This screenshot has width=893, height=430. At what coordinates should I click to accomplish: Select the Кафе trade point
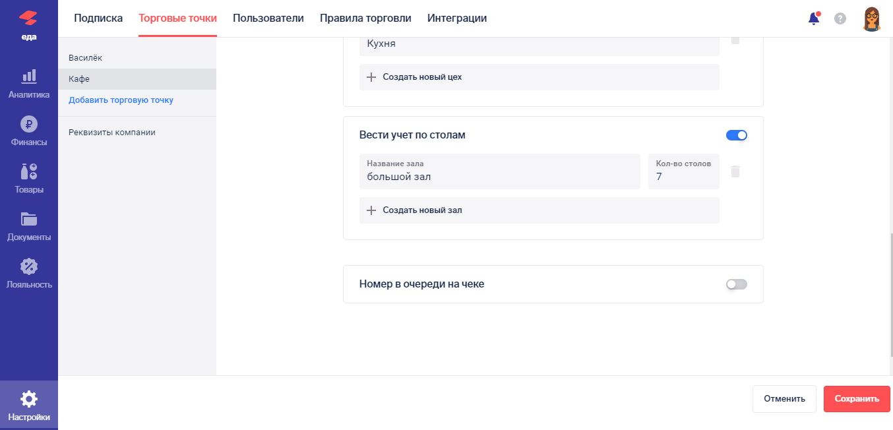(137, 79)
